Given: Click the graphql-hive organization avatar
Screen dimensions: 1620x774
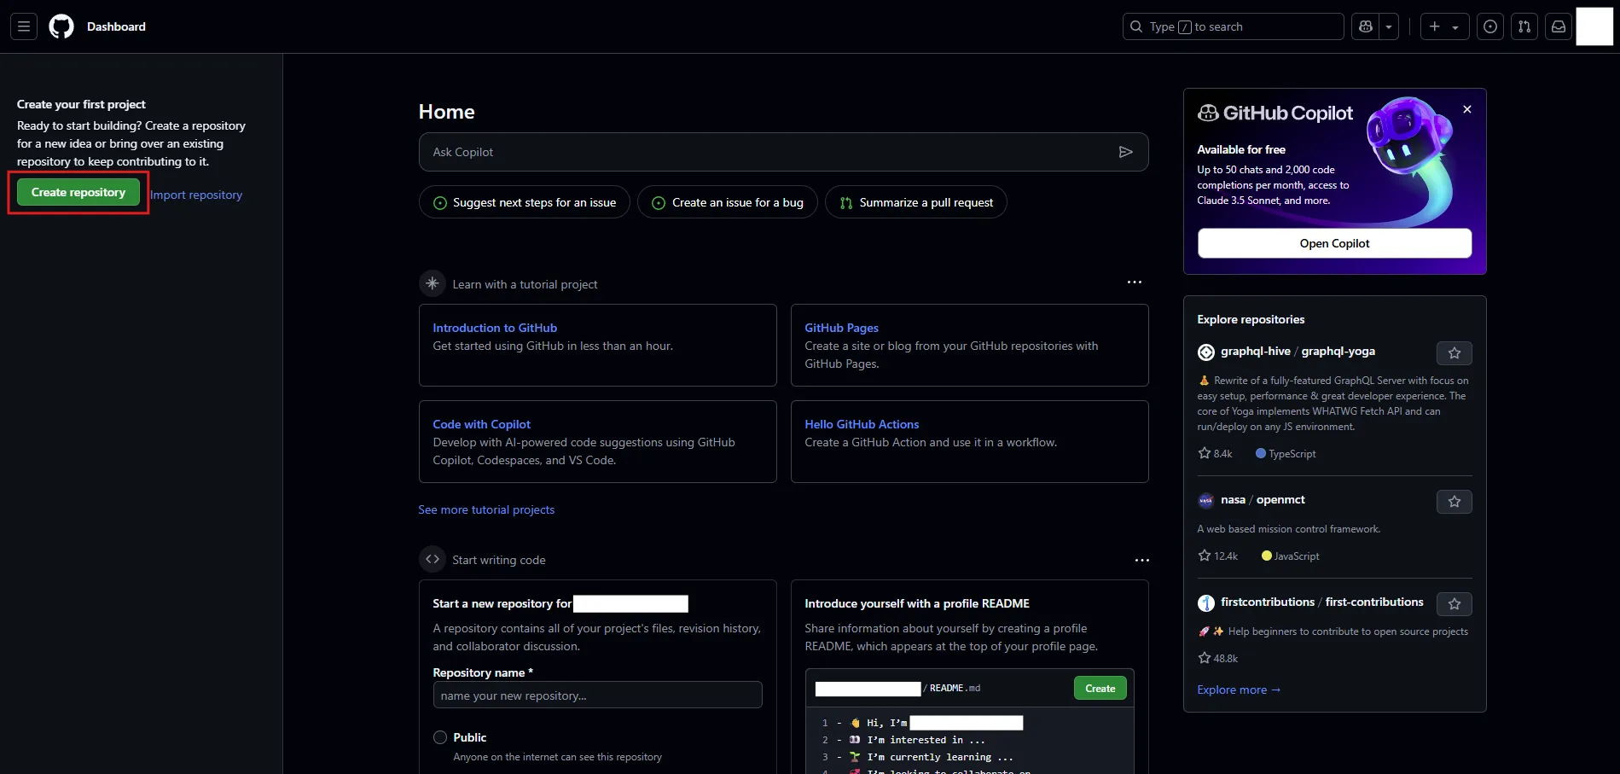Looking at the screenshot, I should [1205, 352].
